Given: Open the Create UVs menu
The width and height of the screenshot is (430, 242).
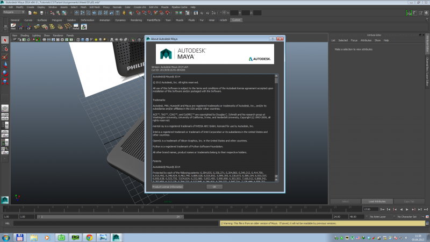Looking at the screenshot, I should [x=138, y=7].
